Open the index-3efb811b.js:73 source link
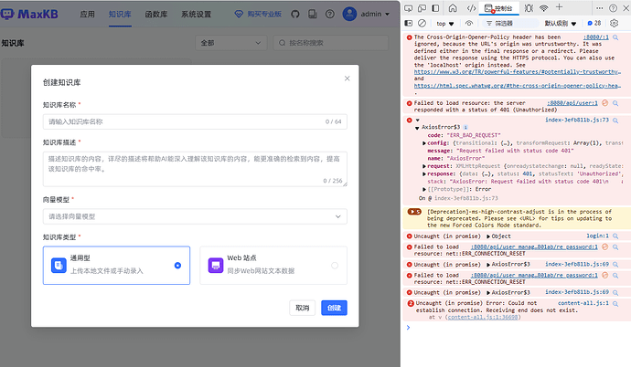631x367 pixels. coord(577,121)
